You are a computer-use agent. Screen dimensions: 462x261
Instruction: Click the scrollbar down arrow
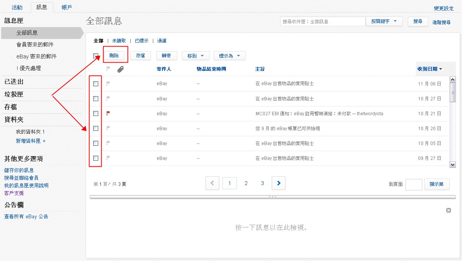coord(453,164)
